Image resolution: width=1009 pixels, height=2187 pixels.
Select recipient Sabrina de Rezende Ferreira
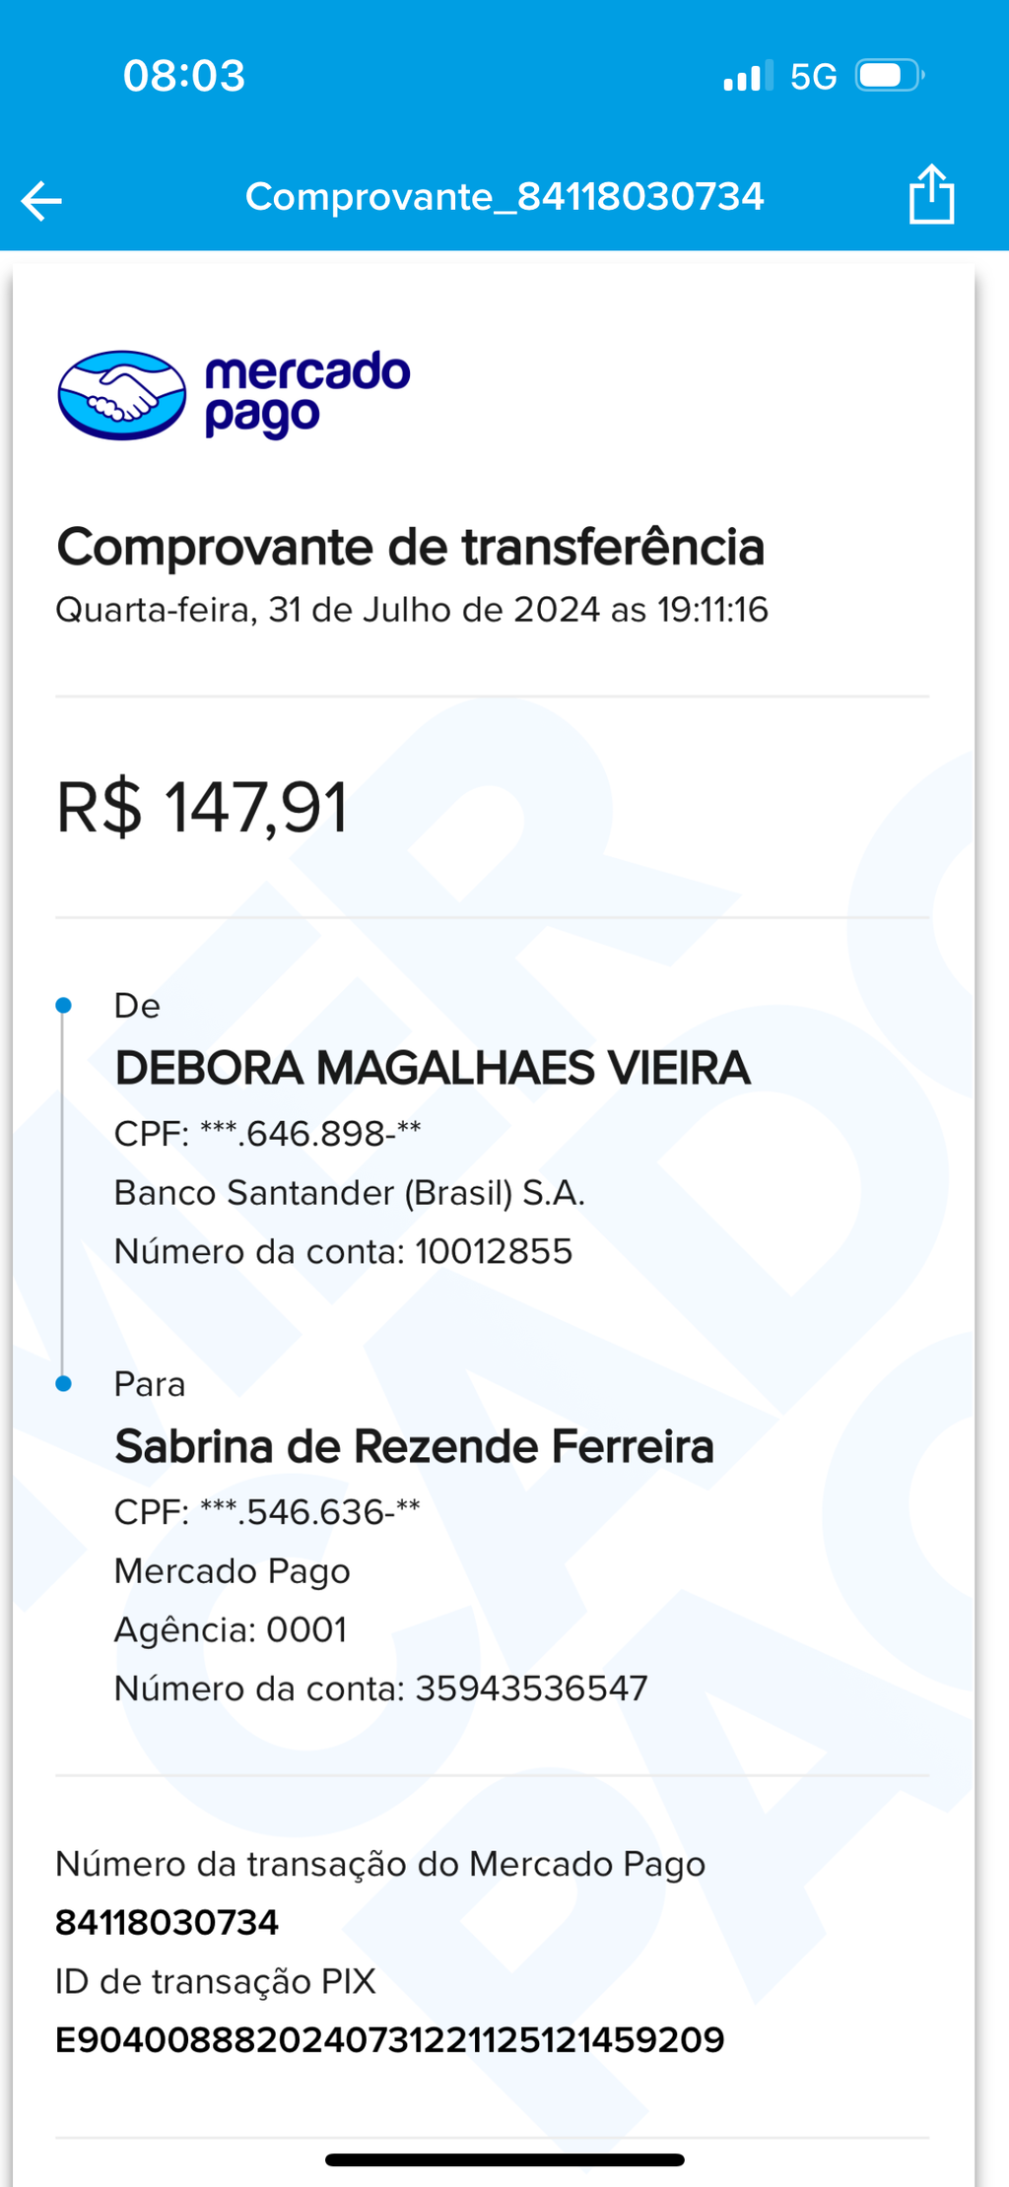414,1447
